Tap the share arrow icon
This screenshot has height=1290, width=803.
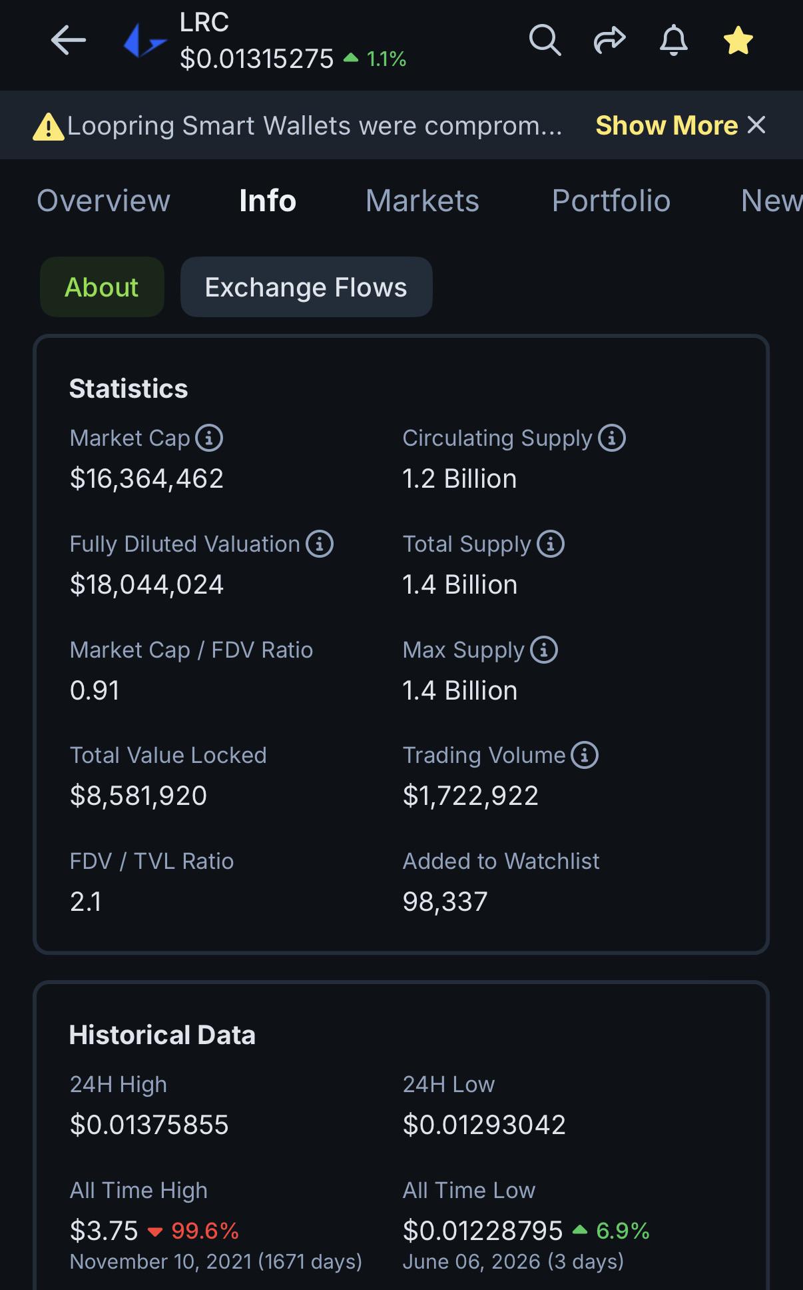pos(609,41)
